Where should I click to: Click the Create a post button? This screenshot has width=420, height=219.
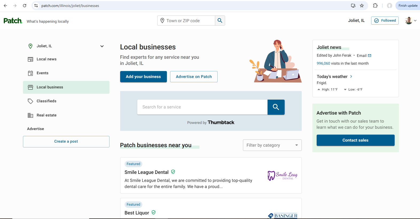[66, 142]
